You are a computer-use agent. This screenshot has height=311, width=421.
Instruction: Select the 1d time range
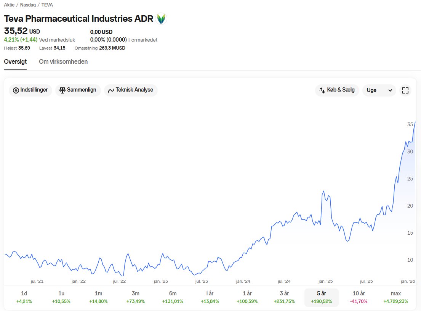[24, 297]
